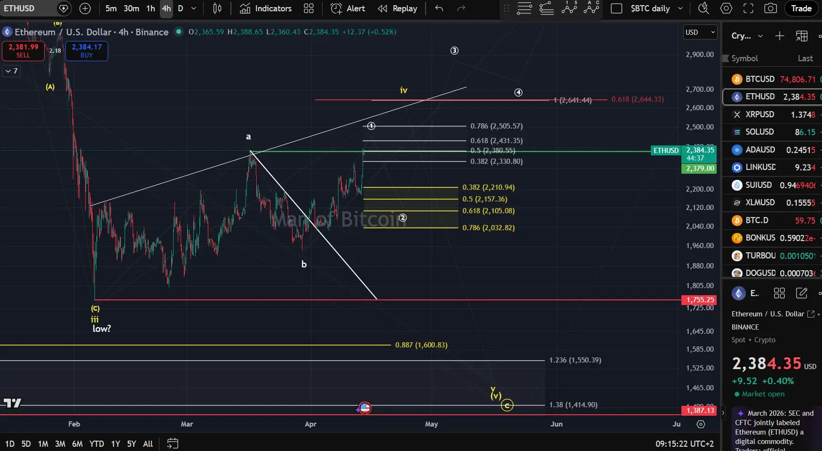Open the Trade panel

(801, 8)
